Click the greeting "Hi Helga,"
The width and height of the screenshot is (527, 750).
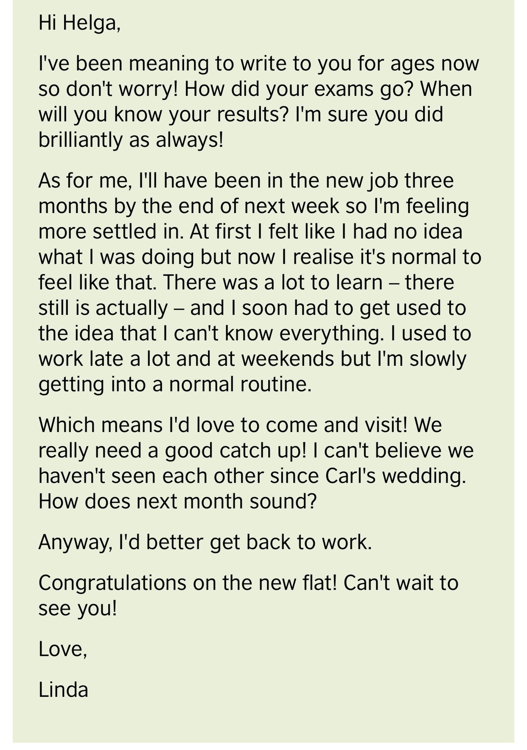(80, 24)
